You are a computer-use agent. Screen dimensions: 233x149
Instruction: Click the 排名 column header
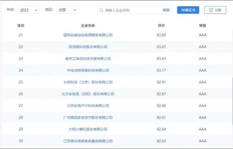[x=21, y=26]
